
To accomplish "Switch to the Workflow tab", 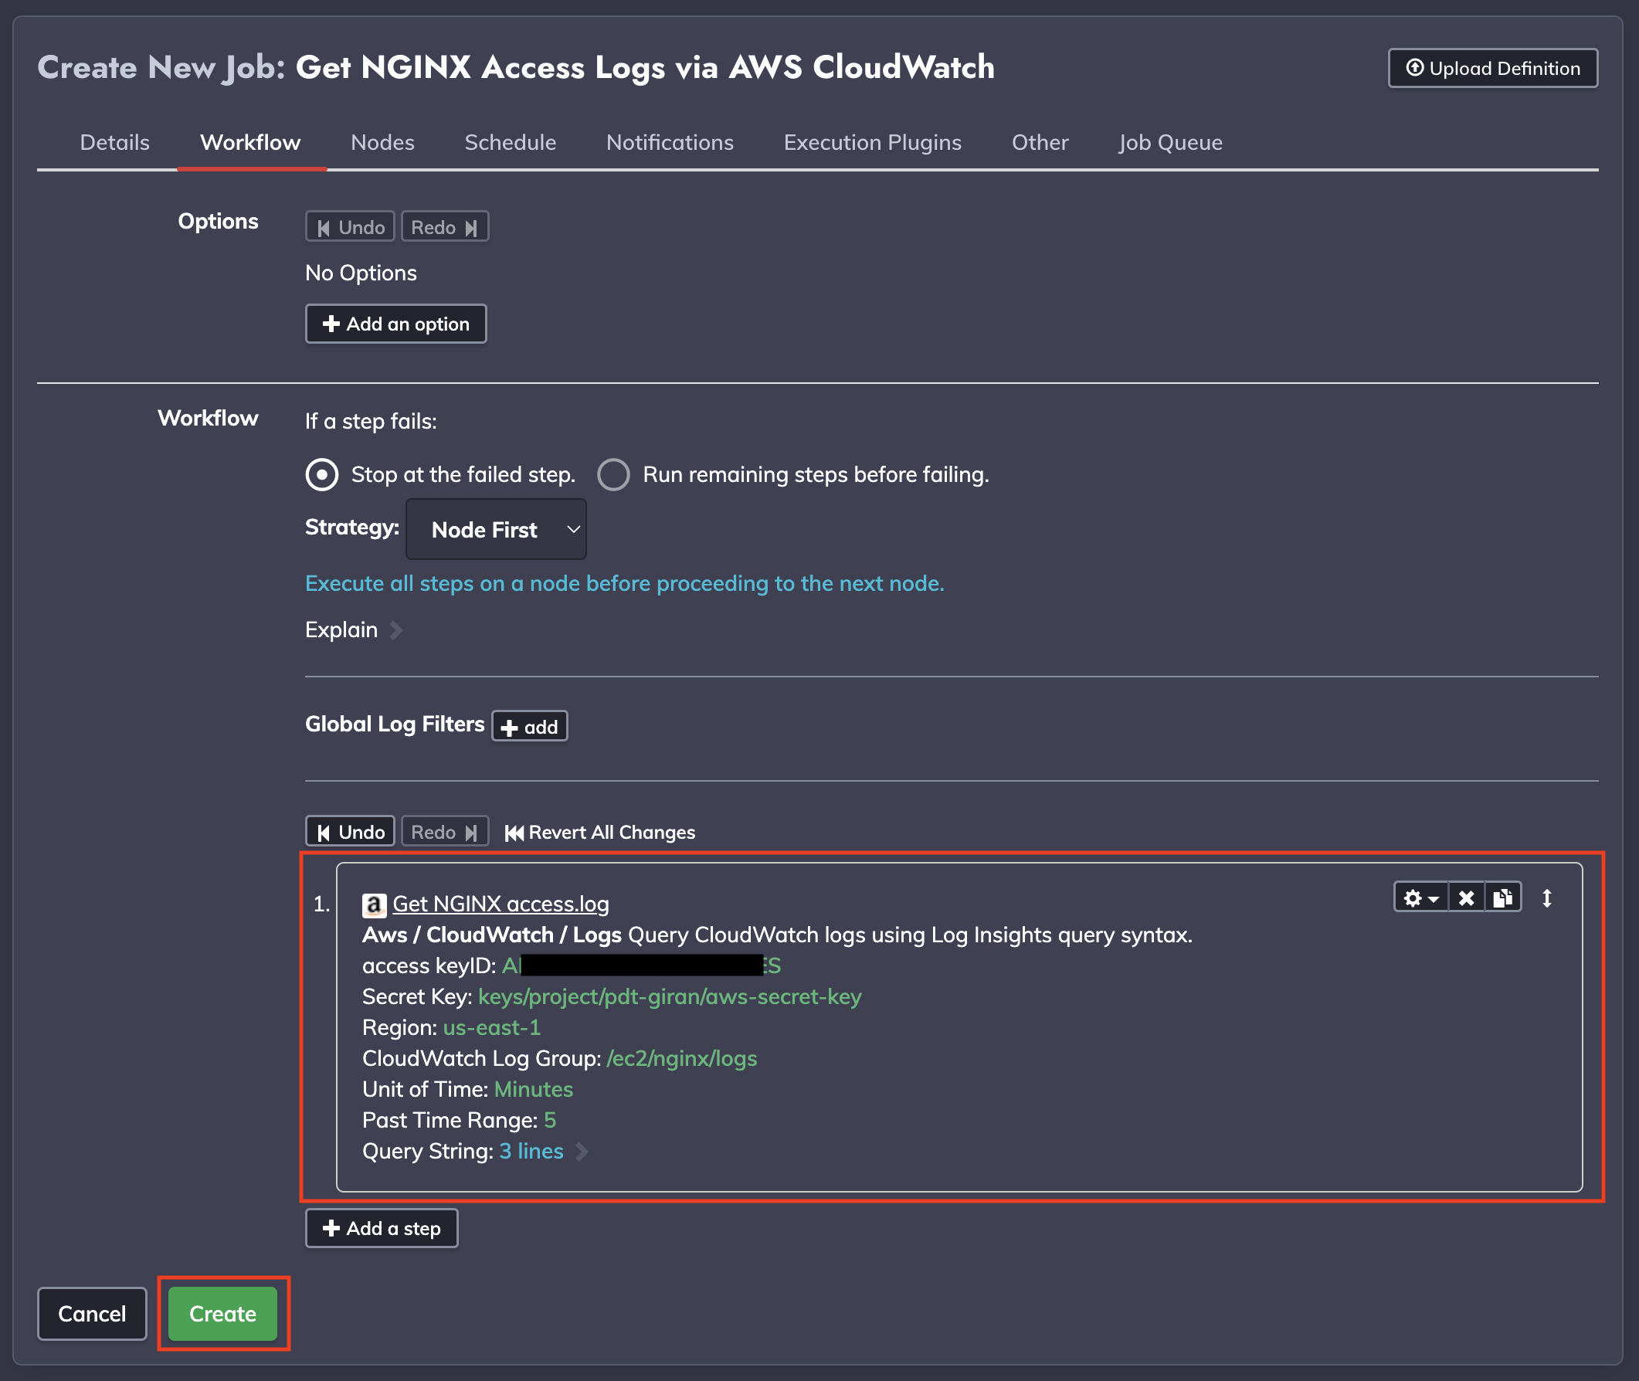I will click(250, 142).
